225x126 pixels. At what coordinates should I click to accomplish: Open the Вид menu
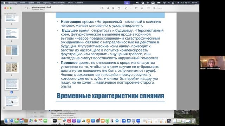(38, 2)
